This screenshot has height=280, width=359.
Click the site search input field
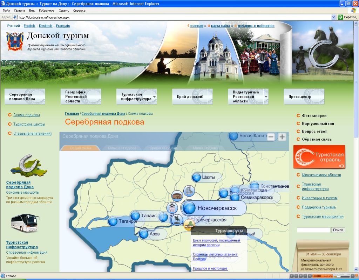pos(313,230)
